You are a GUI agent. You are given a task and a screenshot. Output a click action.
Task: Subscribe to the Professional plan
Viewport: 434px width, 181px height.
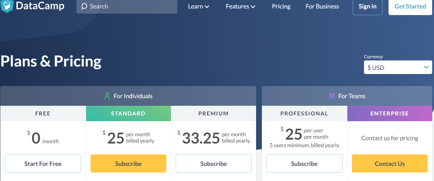tap(304, 163)
